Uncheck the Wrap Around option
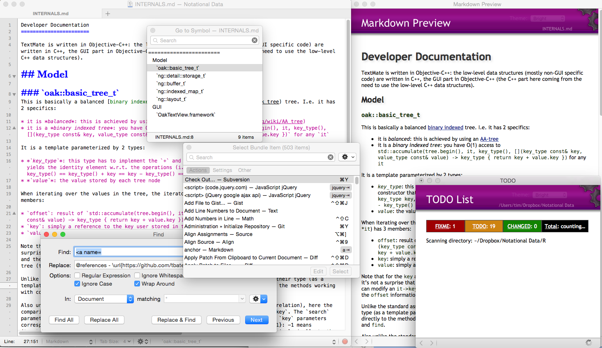This screenshot has height=348, width=602. click(137, 284)
